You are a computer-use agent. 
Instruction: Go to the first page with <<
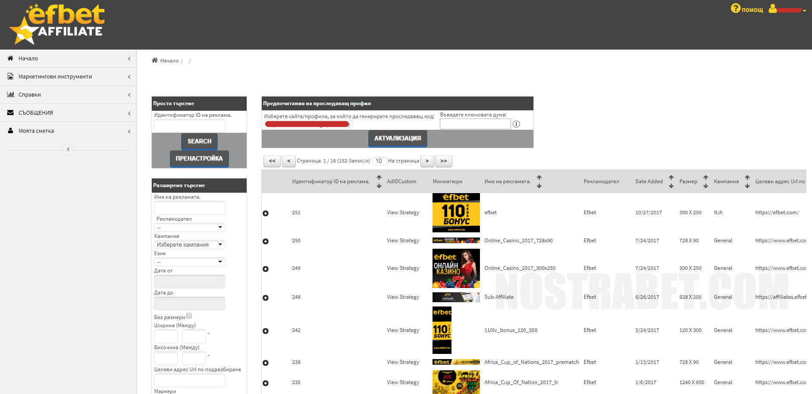pos(272,161)
